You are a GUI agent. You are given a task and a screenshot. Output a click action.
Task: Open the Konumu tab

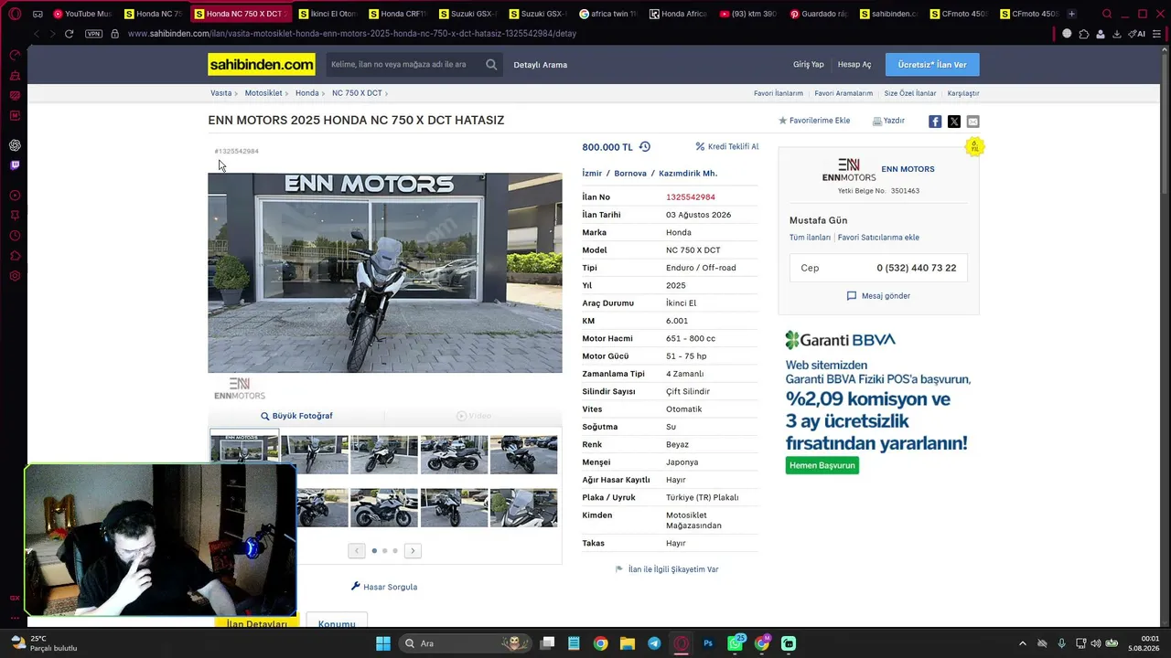point(337,622)
